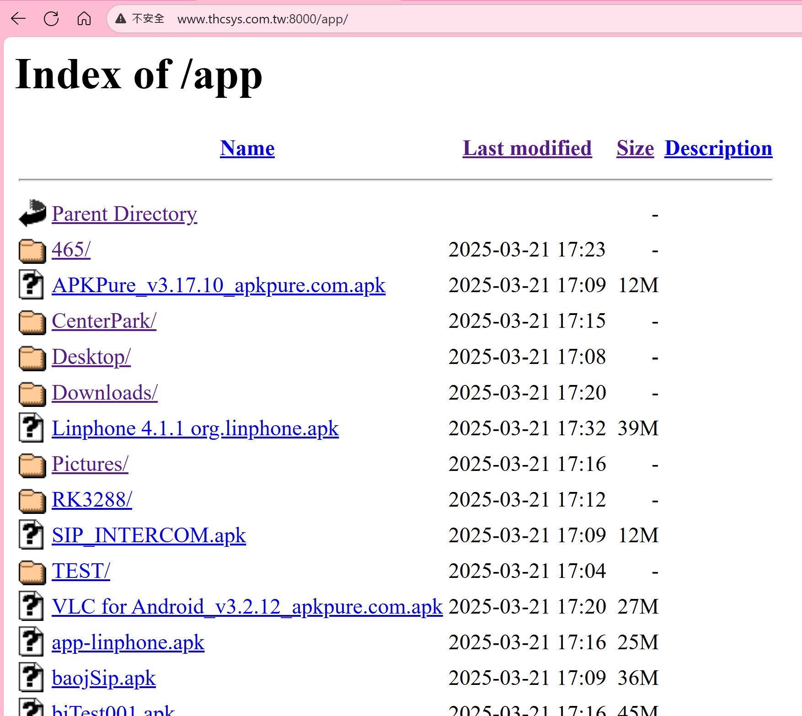Click the file icon beside SIP_INTERCOM.apk
Screen dimensions: 802x716
(32, 534)
